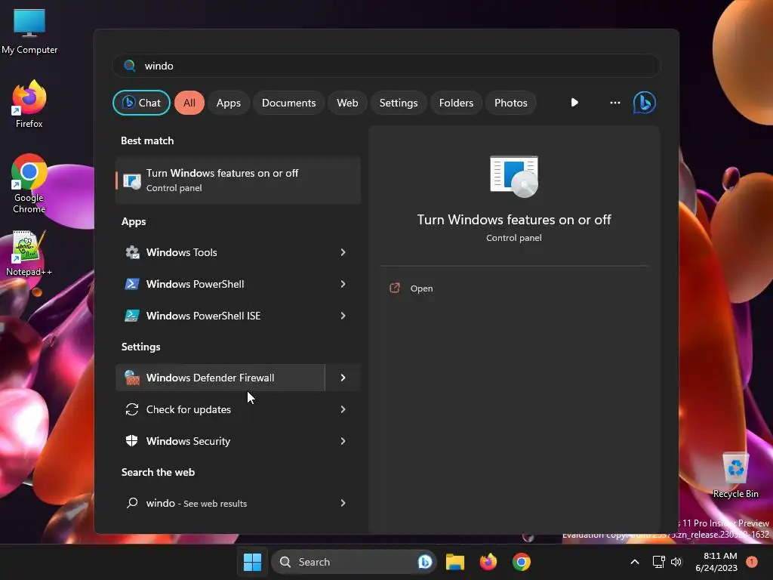The width and height of the screenshot is (773, 580).
Task: Click the Bing chat icon in taskbar search
Action: [424, 562]
